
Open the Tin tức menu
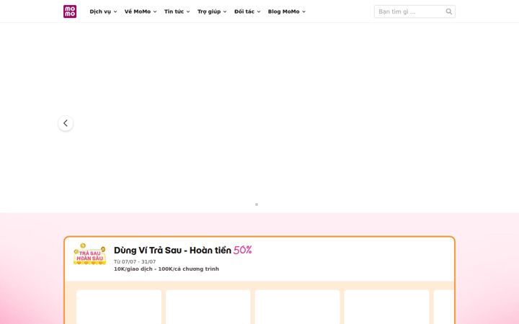[177, 12]
